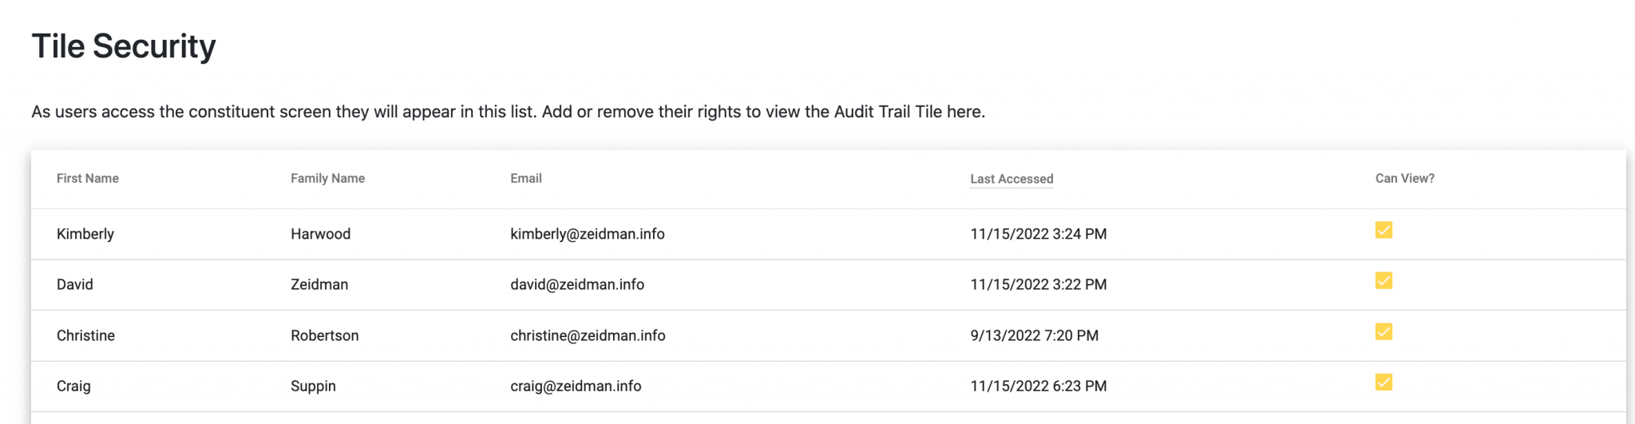
Task: Toggle Can View for Christine Robertson
Action: 1384,332
